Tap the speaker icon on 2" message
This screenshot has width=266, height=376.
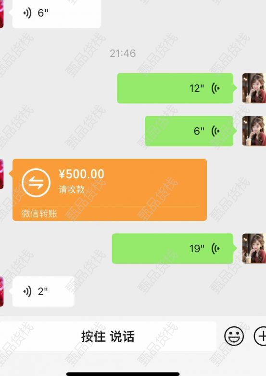point(27,291)
